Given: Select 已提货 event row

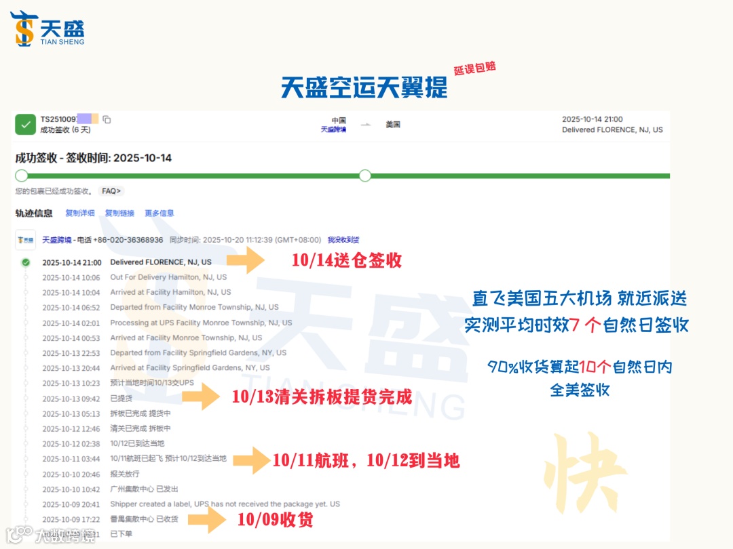Looking at the screenshot, I should [121, 399].
